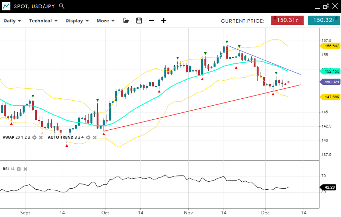
Task: Open the chart folder icon
Action: [x=126, y=21]
